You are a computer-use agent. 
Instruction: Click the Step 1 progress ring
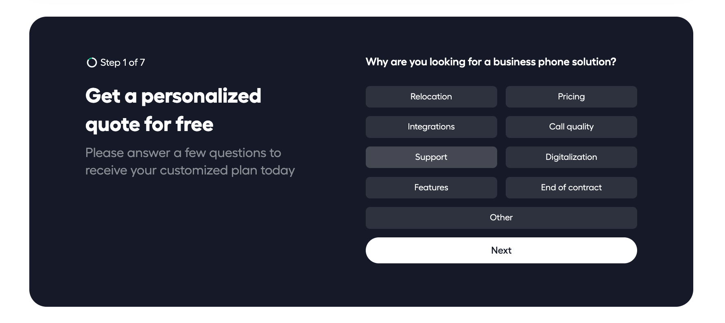91,62
